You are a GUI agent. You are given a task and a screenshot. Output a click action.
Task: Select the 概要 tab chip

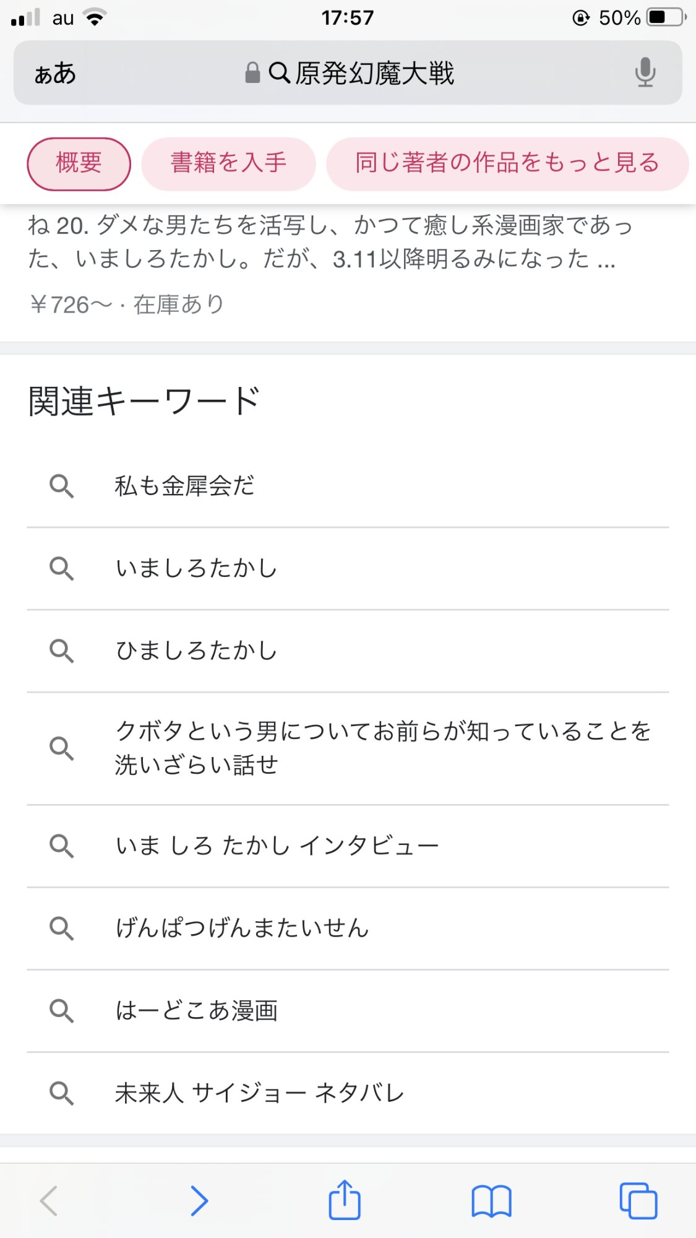coord(79,163)
